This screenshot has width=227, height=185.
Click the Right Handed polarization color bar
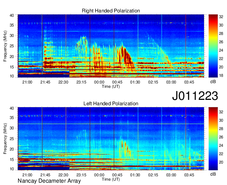coord(213,46)
